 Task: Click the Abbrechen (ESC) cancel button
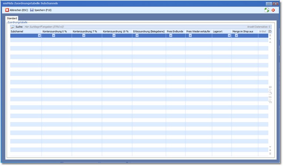pos(17,10)
